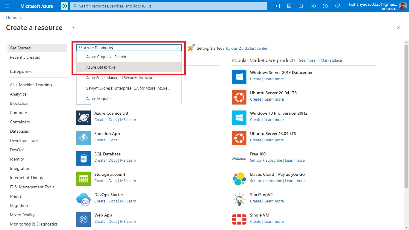Click the marketplace search field with Azure Databricks
This screenshot has height=230, width=409.
click(x=129, y=48)
